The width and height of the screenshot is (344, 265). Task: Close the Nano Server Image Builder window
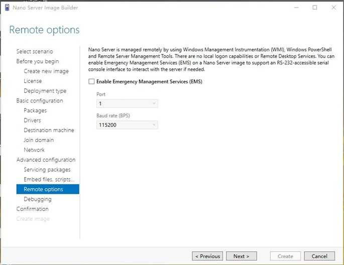(333, 8)
